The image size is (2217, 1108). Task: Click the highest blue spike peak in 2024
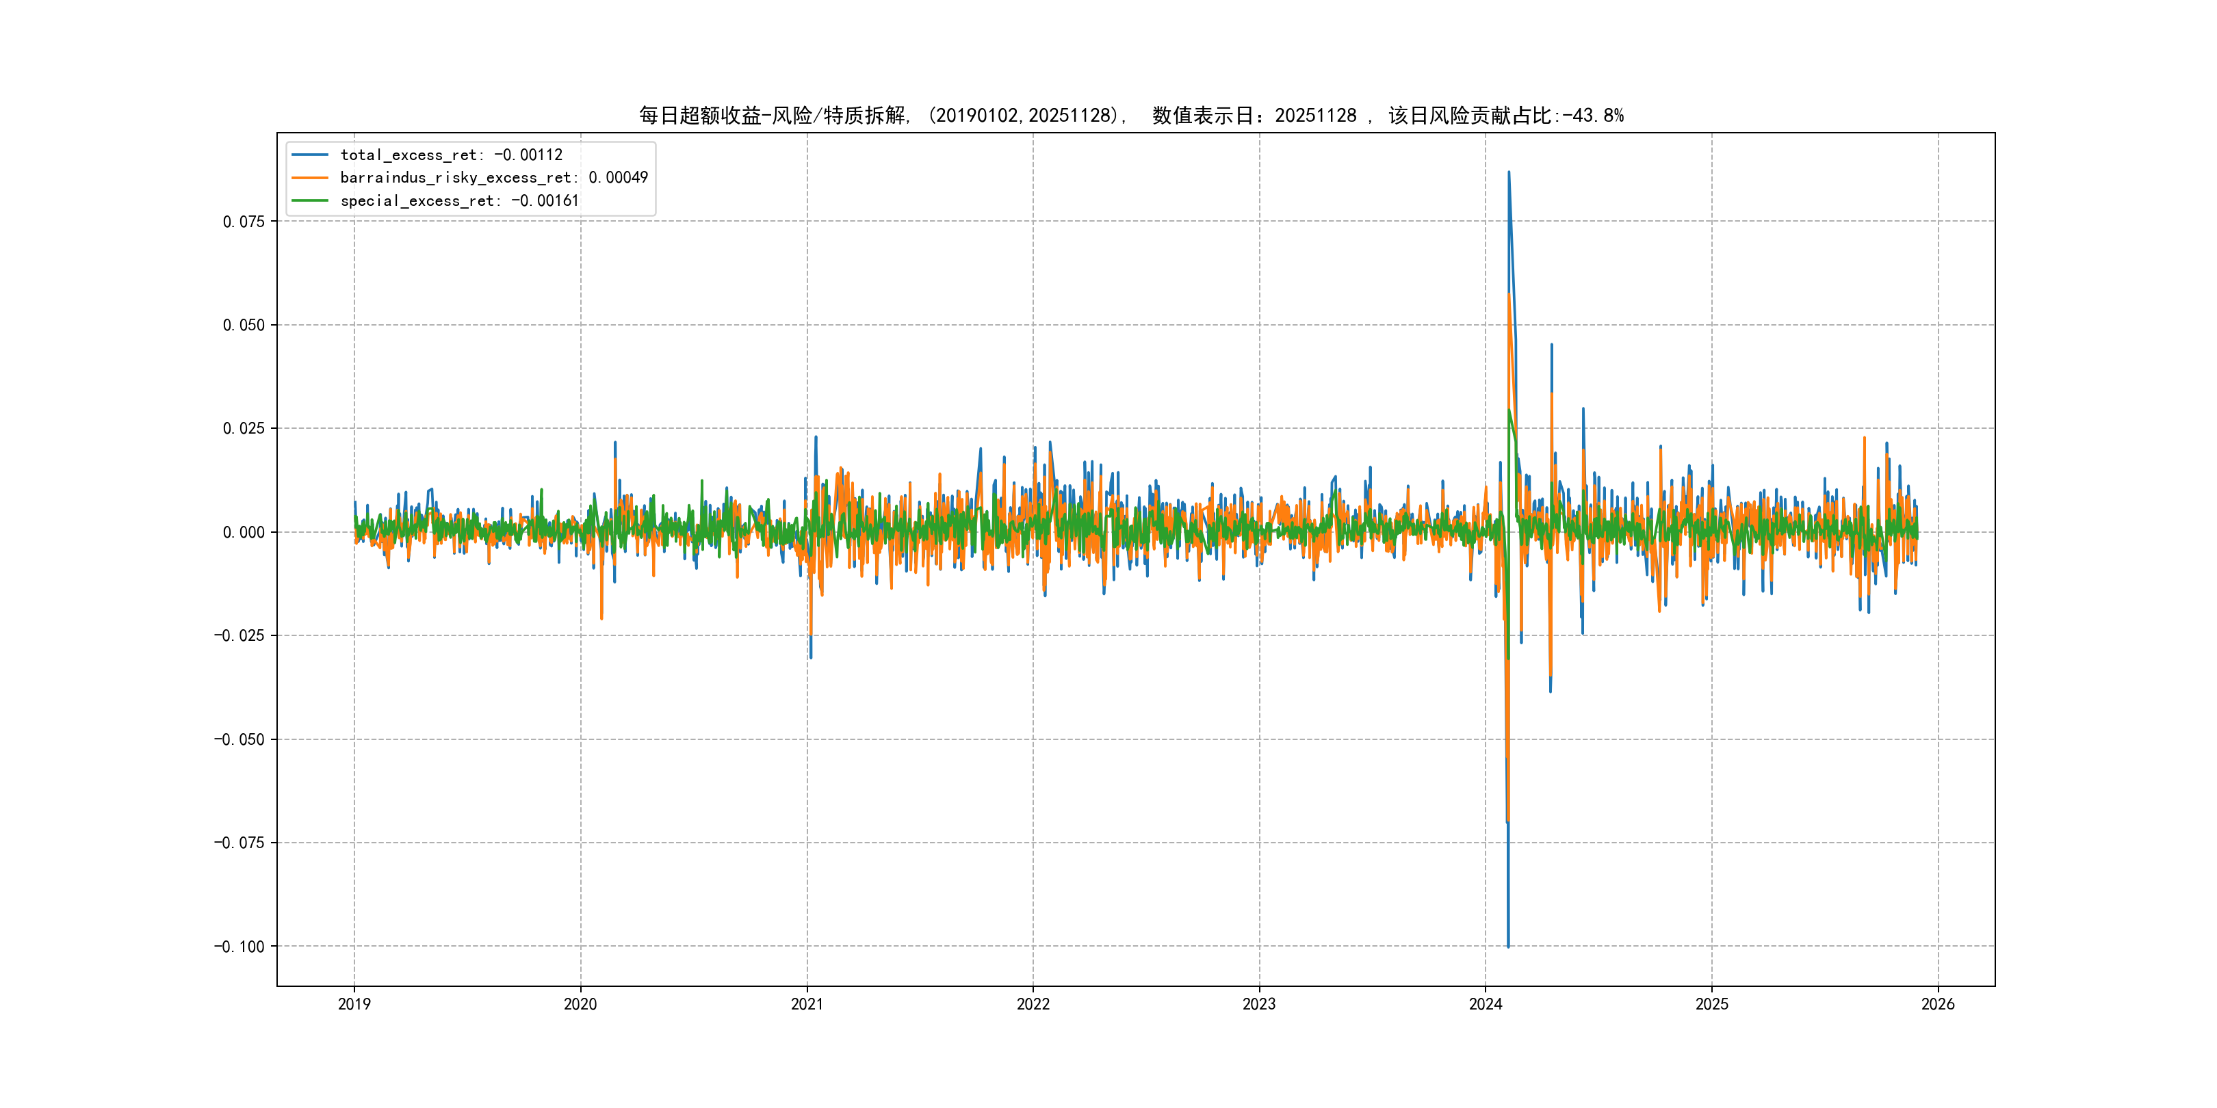point(1509,173)
